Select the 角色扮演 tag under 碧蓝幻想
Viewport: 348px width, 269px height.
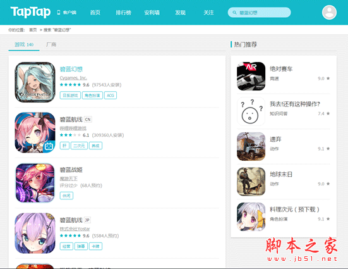(92, 96)
